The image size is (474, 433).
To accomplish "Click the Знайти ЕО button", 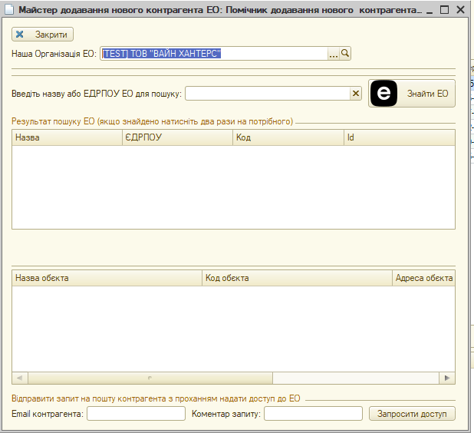I will click(x=412, y=93).
